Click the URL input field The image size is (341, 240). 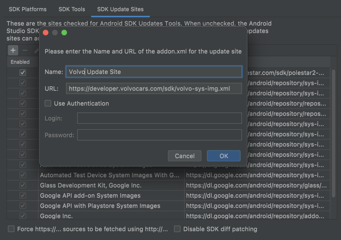154,88
